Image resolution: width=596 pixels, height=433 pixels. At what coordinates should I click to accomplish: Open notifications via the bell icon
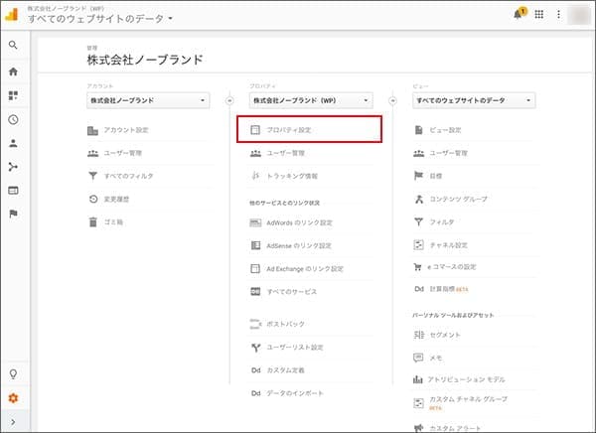[519, 14]
